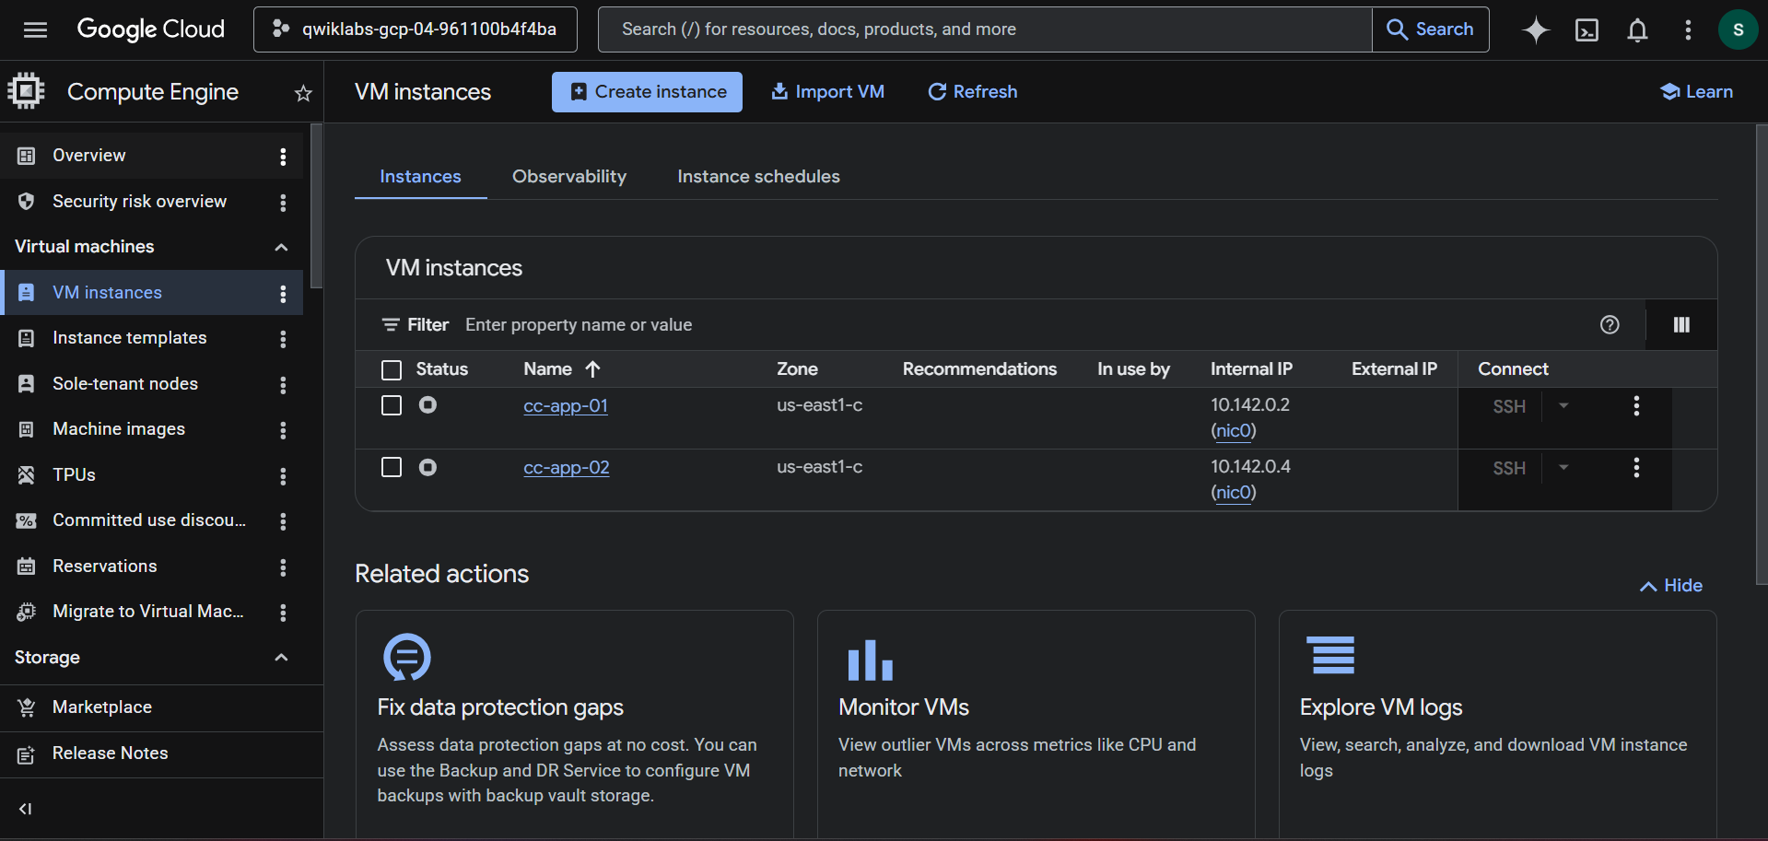The height and width of the screenshot is (841, 1768).
Task: Refresh the VM instances list
Action: (972, 92)
